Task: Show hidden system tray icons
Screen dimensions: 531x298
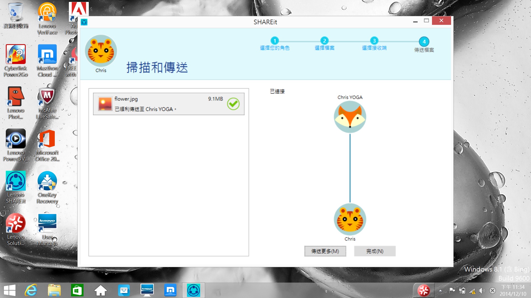Action: click(x=440, y=291)
